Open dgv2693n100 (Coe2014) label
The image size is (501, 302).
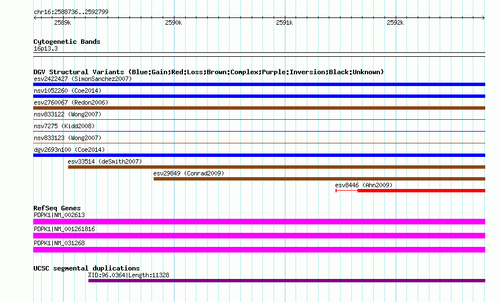tap(69, 150)
